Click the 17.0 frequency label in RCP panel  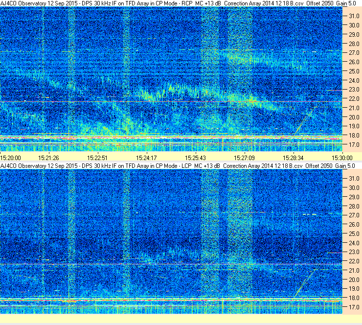354,145
